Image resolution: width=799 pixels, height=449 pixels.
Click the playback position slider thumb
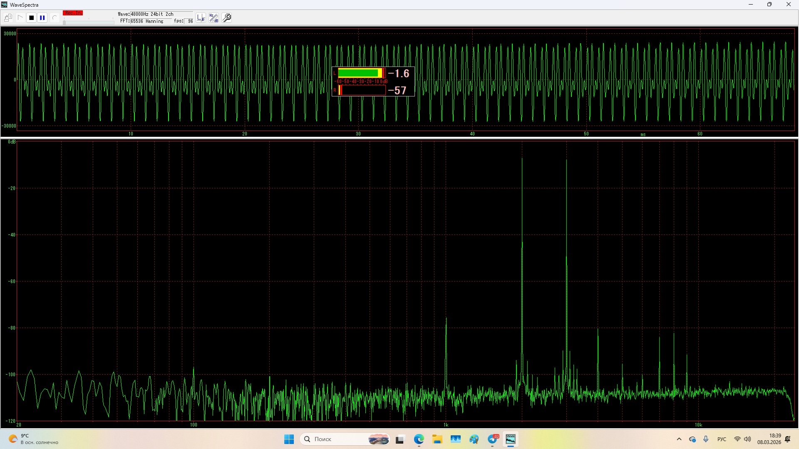(x=64, y=22)
